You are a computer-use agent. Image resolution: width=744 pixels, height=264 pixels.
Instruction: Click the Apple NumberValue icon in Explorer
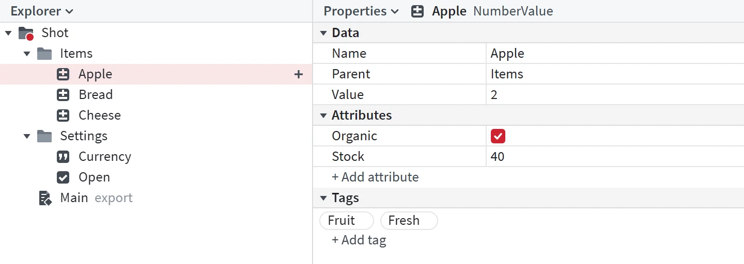tap(63, 74)
